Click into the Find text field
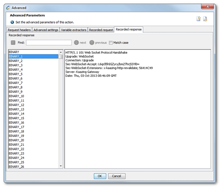 [x=49, y=43]
